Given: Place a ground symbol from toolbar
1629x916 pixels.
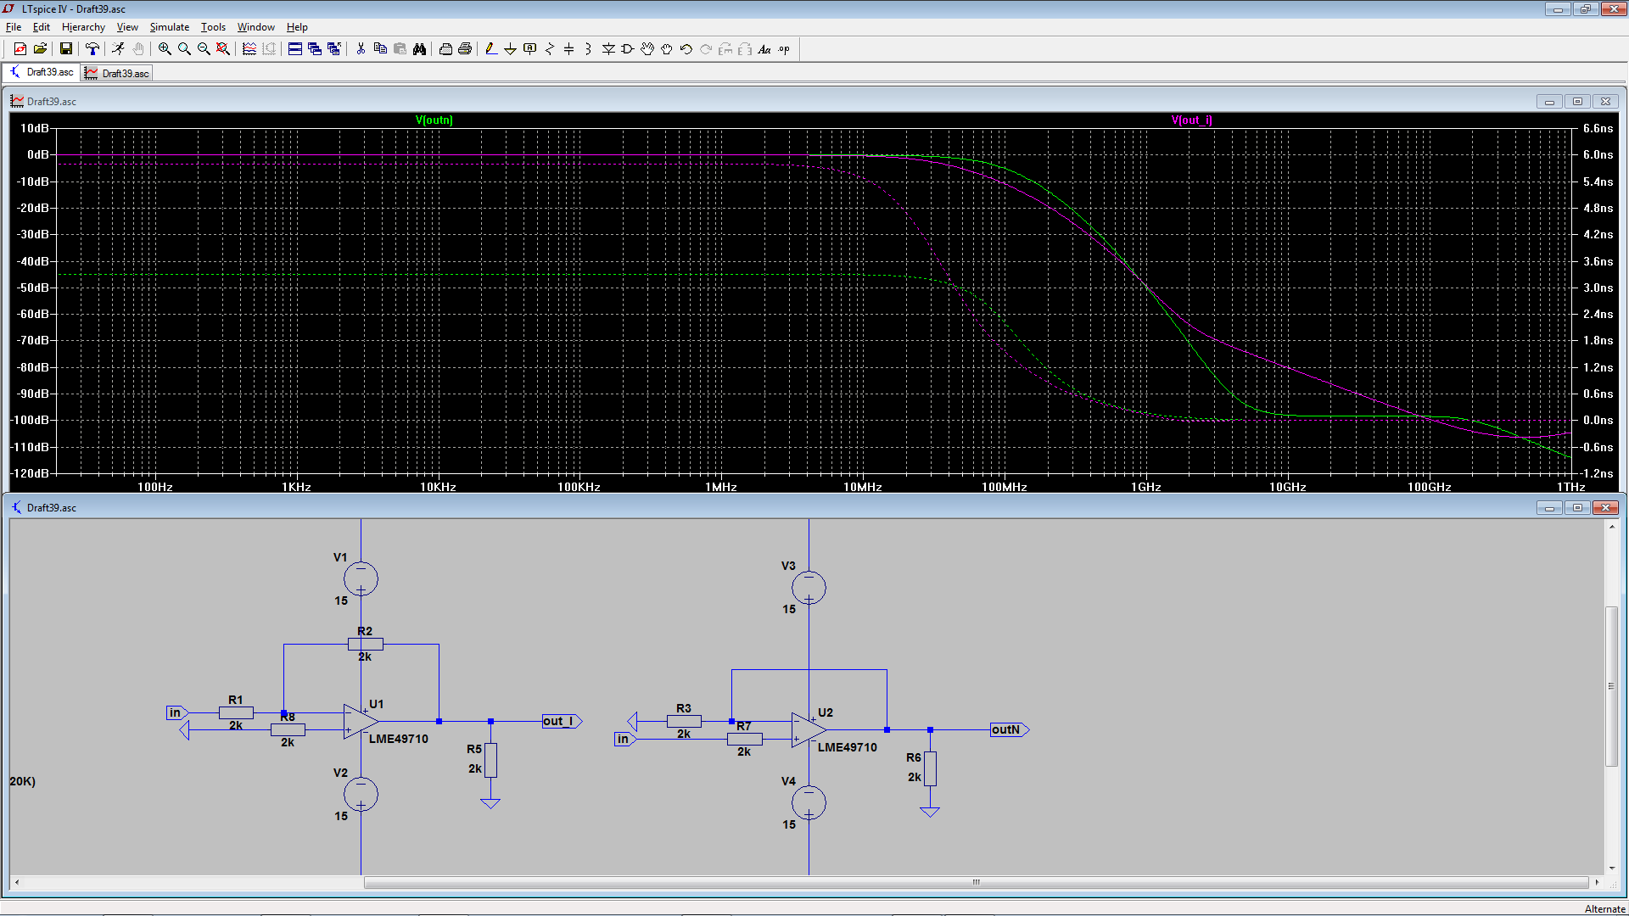Looking at the screenshot, I should click(x=510, y=49).
